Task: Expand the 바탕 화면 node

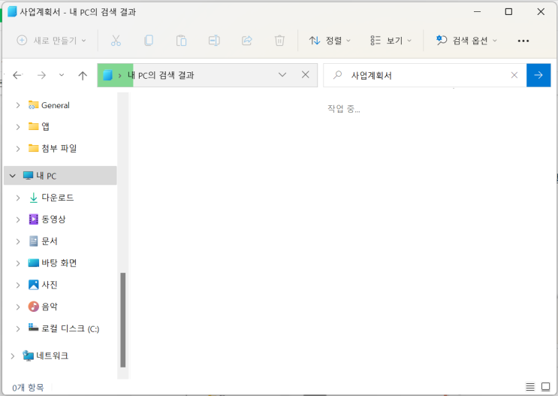Action: click(18, 263)
